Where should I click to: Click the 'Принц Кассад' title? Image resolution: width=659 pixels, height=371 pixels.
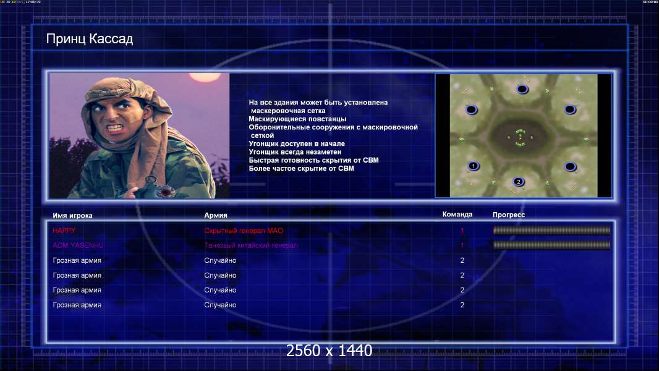click(x=90, y=39)
